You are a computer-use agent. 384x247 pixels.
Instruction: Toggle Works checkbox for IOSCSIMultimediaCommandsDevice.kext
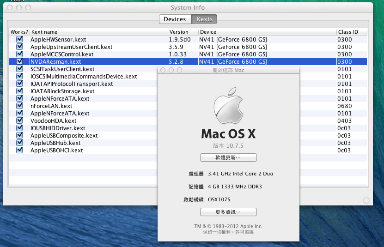click(x=19, y=76)
